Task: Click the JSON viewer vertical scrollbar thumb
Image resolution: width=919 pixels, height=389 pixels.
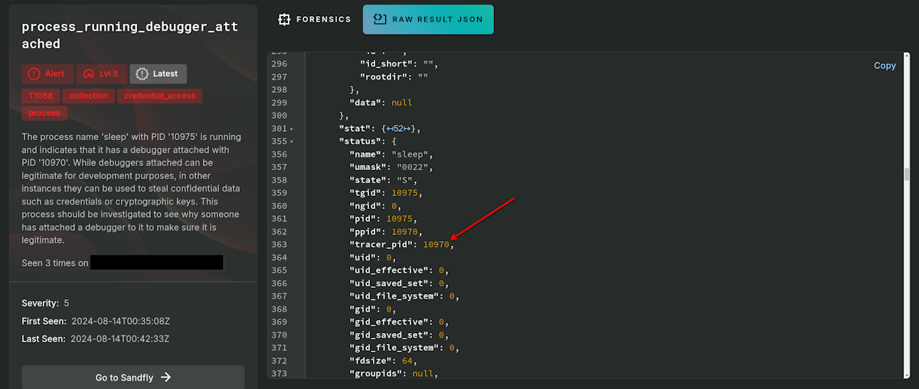Action: point(908,174)
